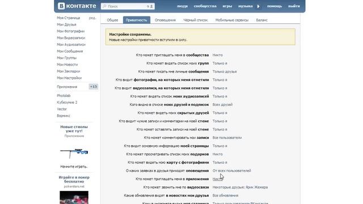Change Только я value for список моих групп

220,63
